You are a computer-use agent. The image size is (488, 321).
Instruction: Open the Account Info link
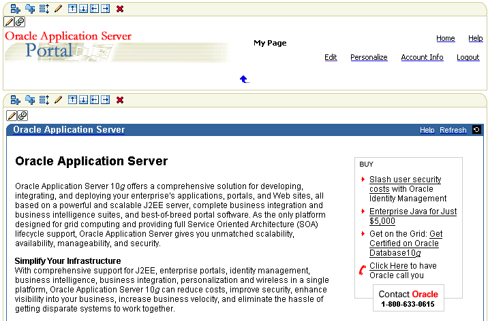(x=422, y=57)
